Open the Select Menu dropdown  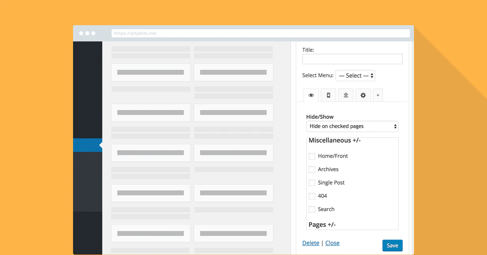(x=355, y=76)
